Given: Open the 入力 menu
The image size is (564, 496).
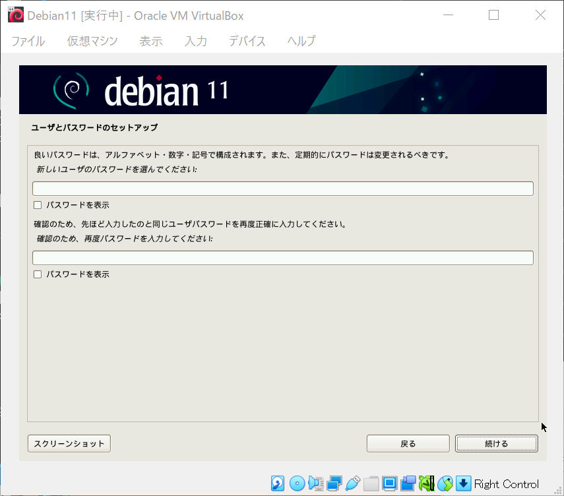Looking at the screenshot, I should click(x=196, y=41).
